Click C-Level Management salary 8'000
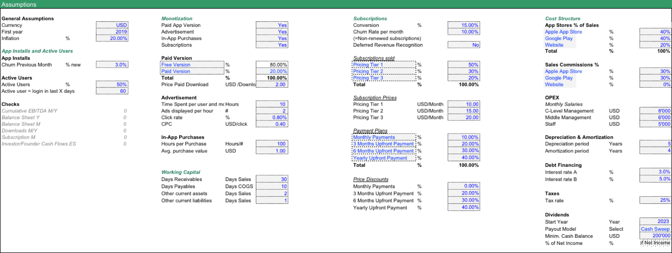Screen dimensions: 672x253 point(655,111)
